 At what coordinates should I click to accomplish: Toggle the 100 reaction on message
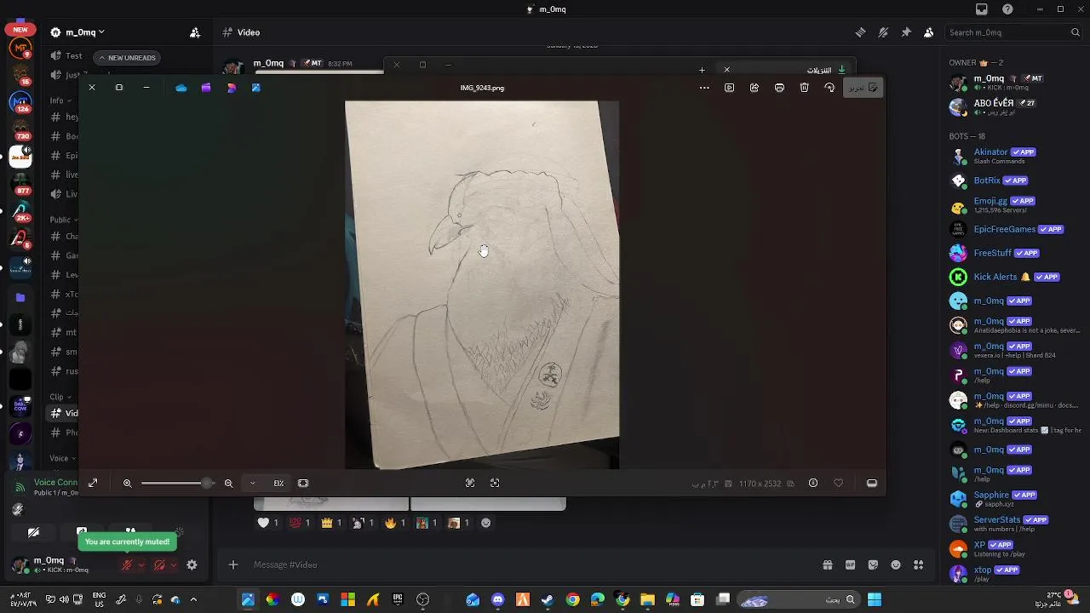click(300, 523)
